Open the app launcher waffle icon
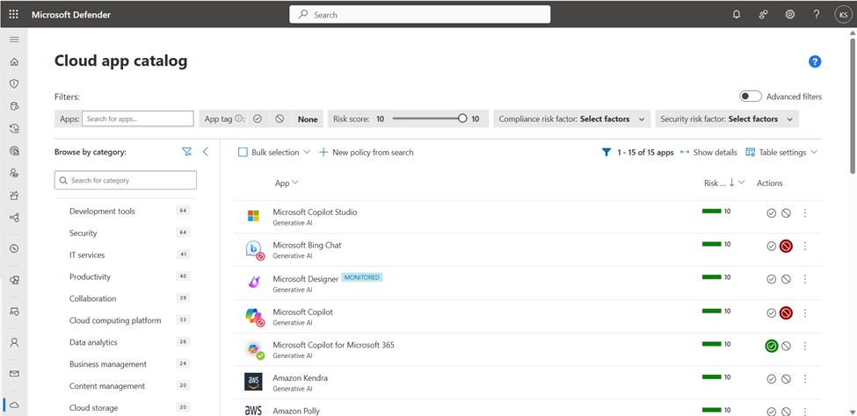 (14, 15)
